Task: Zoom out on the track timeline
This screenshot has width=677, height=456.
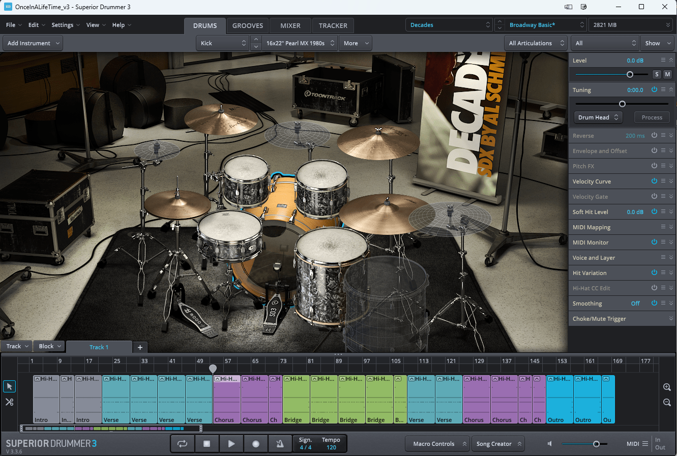Action: click(667, 402)
